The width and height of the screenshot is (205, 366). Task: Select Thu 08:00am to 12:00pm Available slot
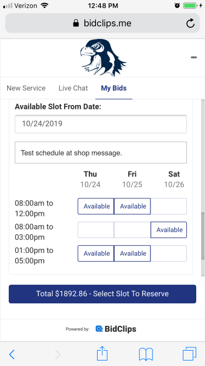[x=96, y=206]
